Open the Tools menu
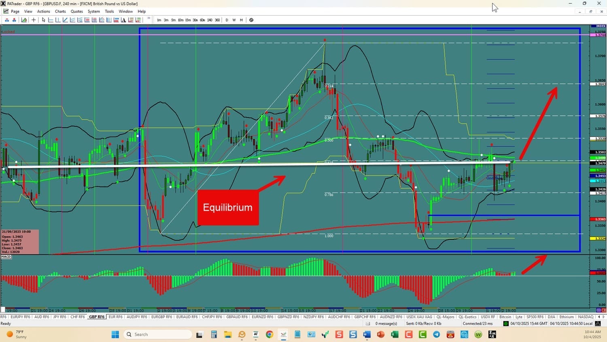 (x=109, y=11)
